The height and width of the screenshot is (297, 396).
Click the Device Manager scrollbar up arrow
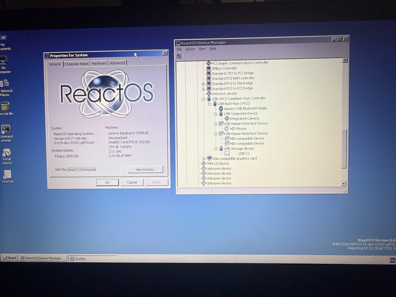point(345,60)
